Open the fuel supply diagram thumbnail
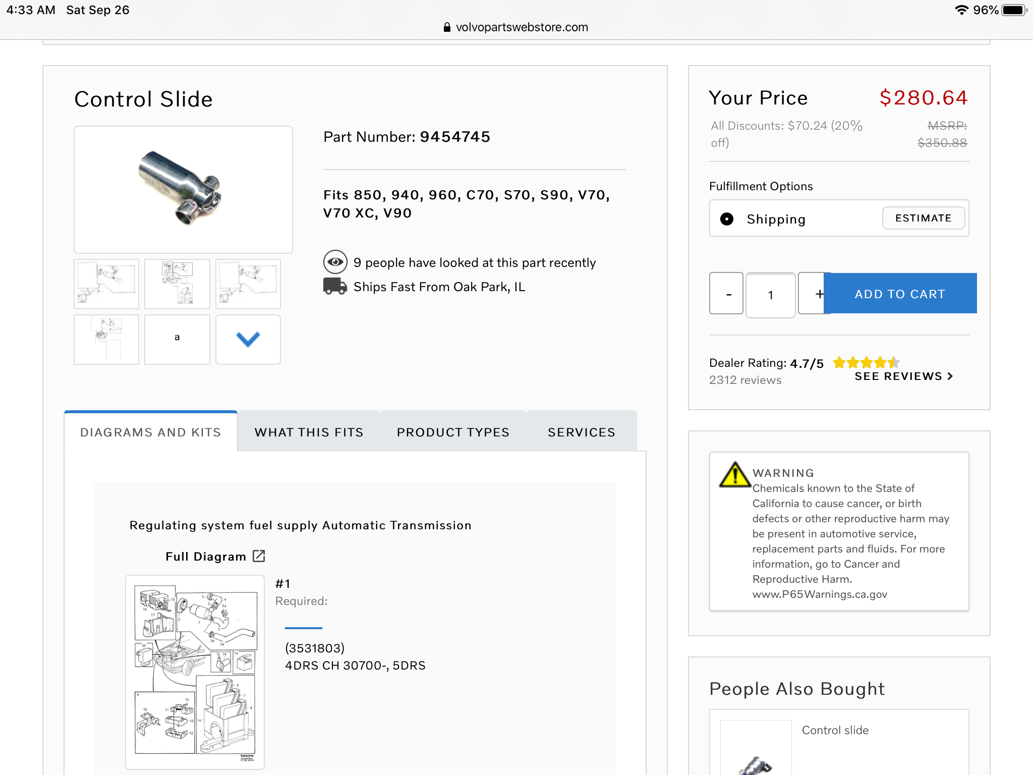This screenshot has height=775, width=1033. (x=195, y=672)
